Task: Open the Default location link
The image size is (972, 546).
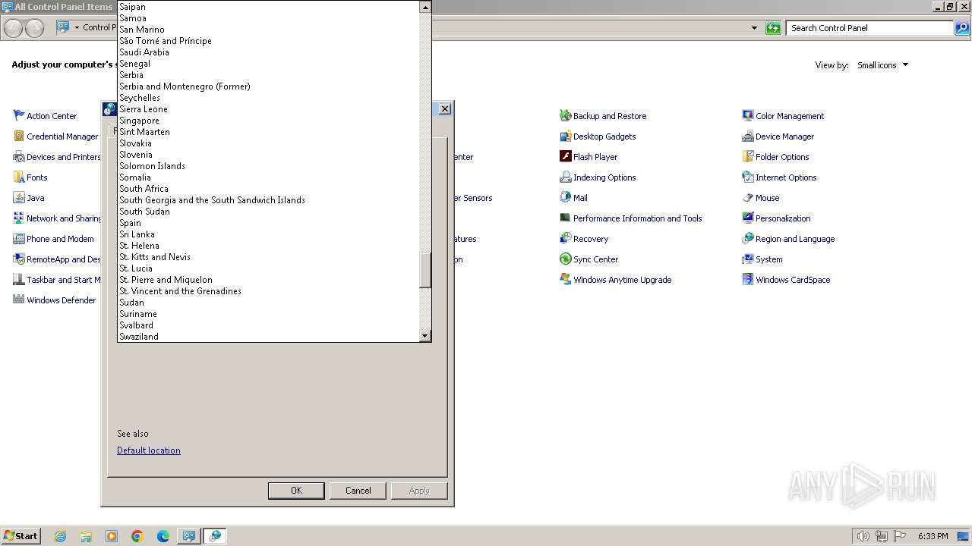Action: tap(149, 450)
